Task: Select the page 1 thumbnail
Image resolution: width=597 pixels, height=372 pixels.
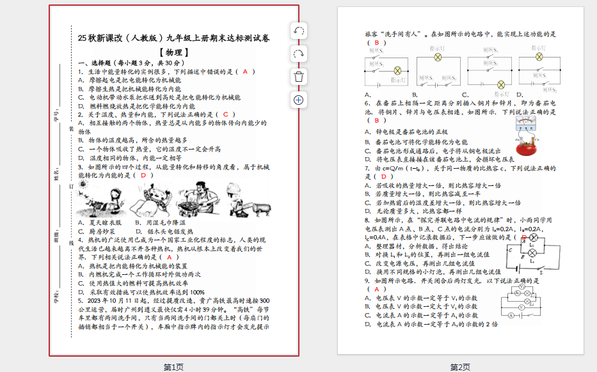Action: pos(173,180)
